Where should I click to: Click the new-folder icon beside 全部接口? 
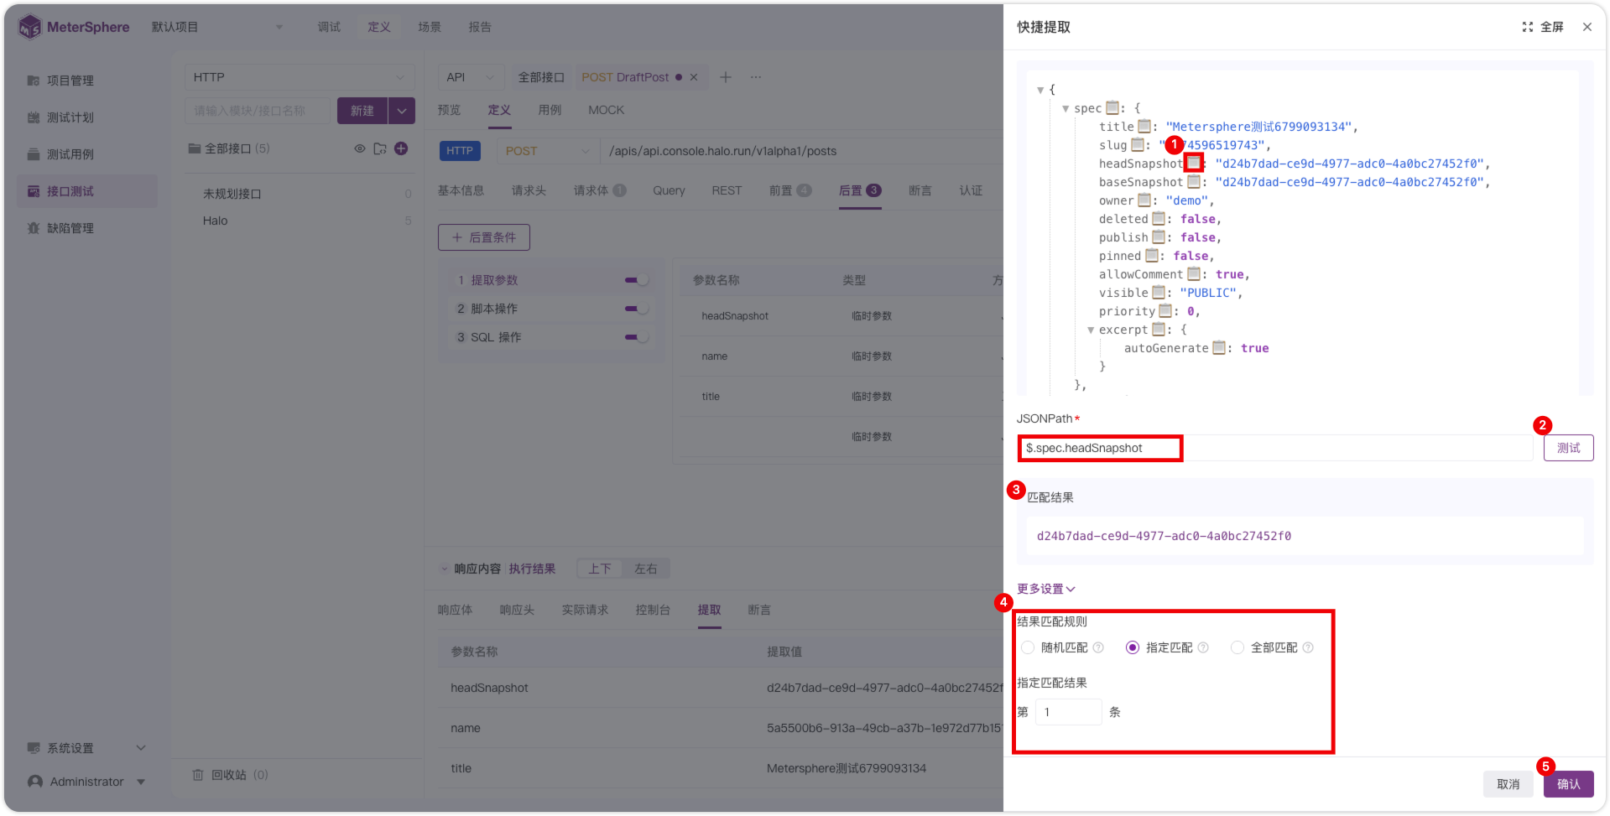380,148
